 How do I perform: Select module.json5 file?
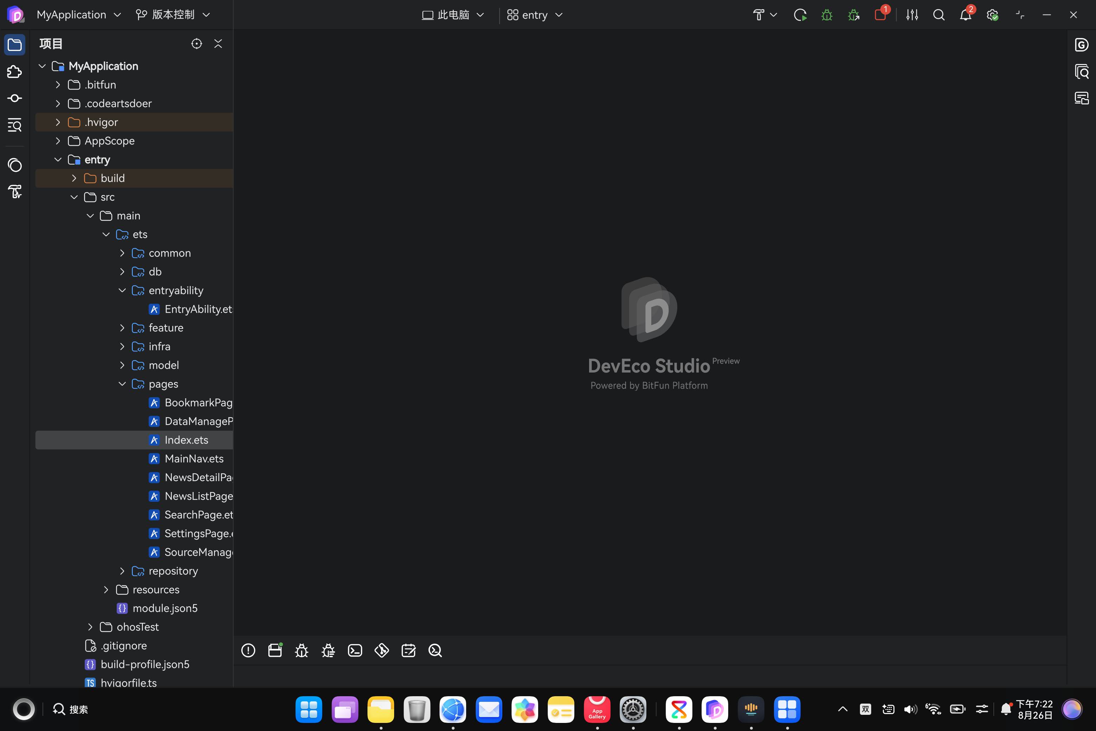pyautogui.click(x=134, y=608)
